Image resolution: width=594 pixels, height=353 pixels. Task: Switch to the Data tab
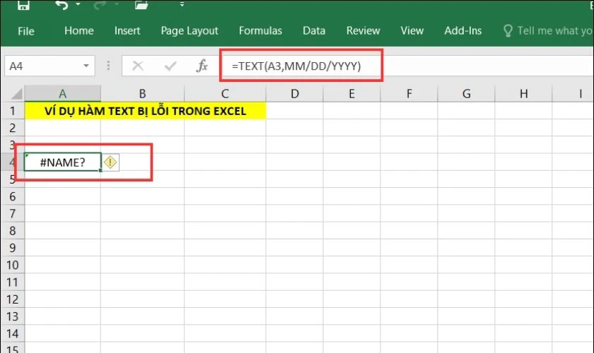[x=314, y=30]
